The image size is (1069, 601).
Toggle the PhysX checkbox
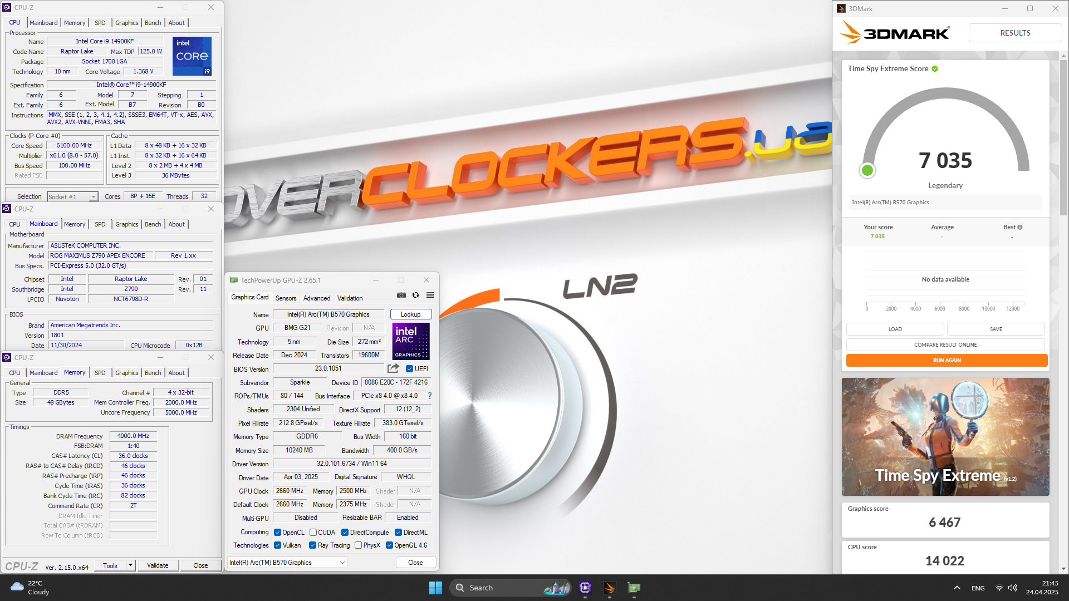pyautogui.click(x=358, y=545)
